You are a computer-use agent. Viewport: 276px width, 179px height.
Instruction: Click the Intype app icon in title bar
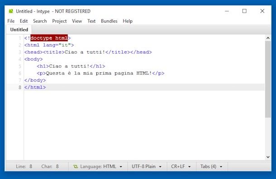point(11,11)
